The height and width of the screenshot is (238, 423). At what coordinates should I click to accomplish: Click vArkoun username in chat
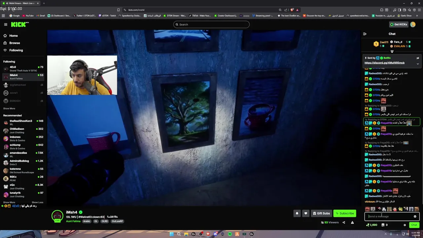click(x=370, y=202)
